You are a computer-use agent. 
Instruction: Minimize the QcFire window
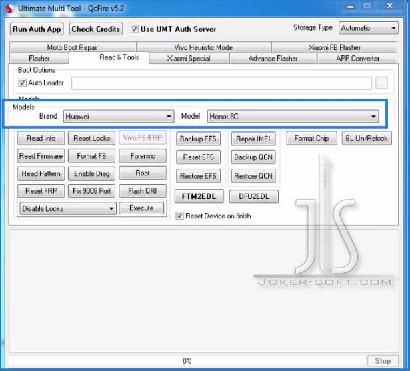351,6
